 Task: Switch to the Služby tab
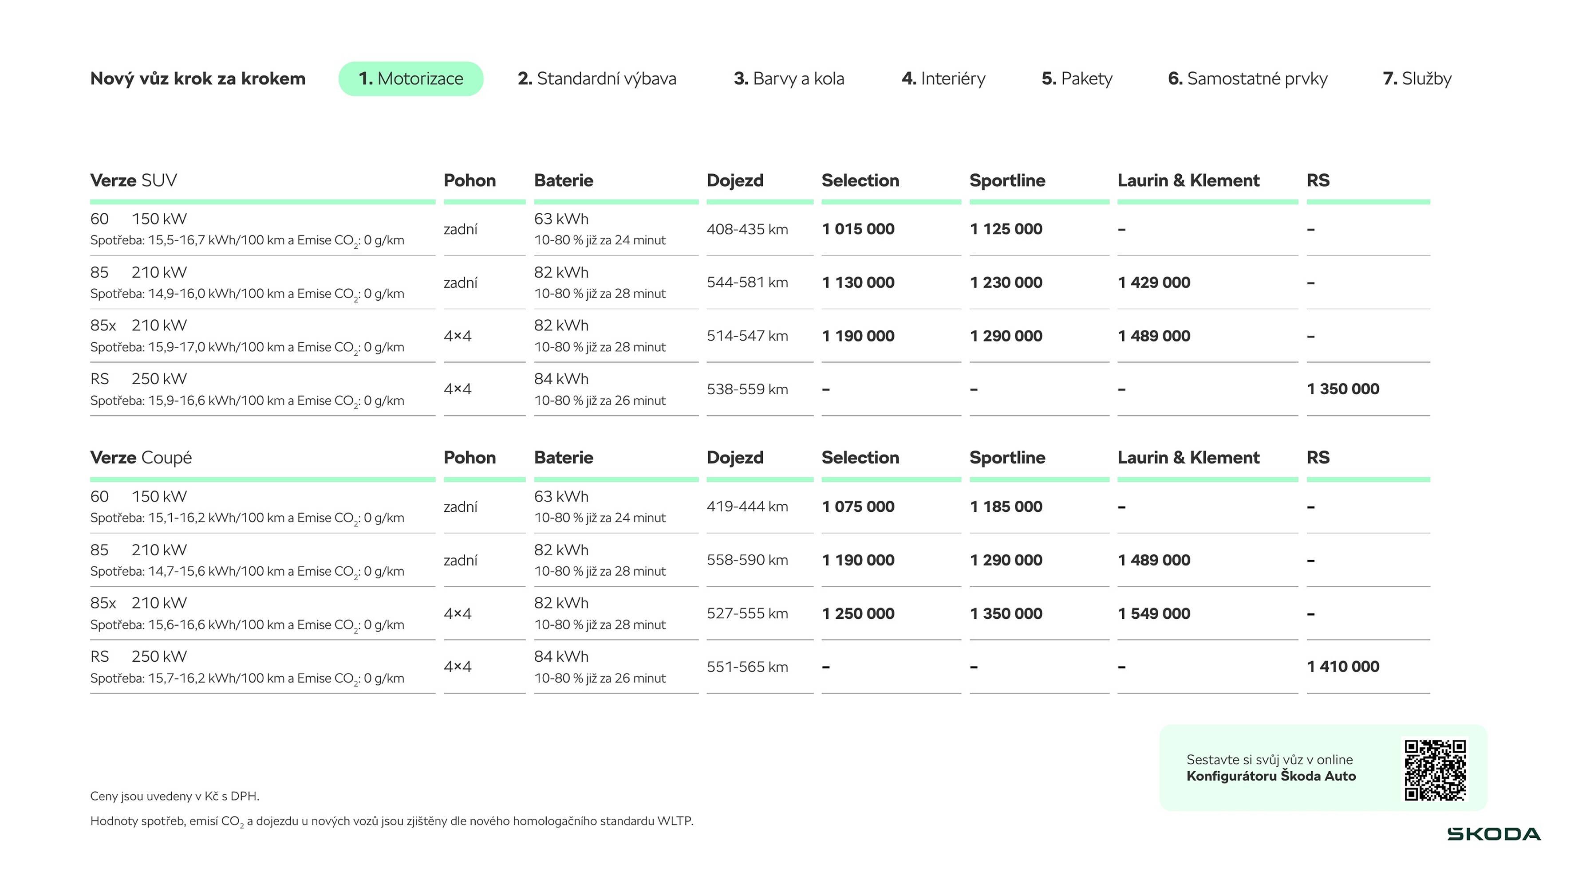coord(1417,78)
